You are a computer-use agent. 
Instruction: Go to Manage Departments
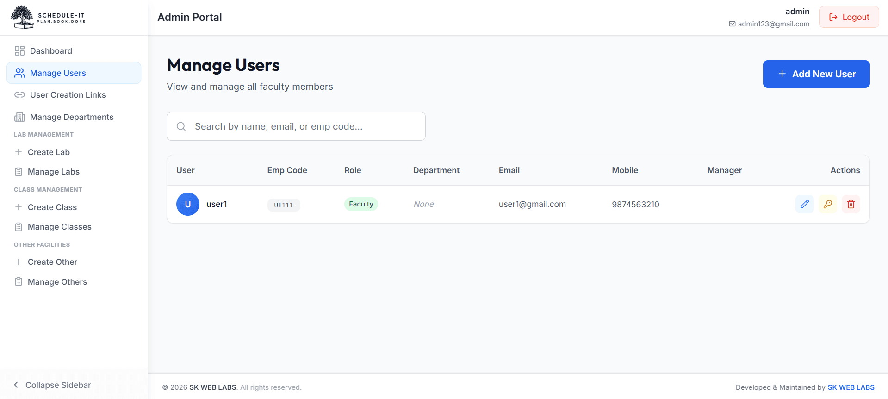point(74,117)
